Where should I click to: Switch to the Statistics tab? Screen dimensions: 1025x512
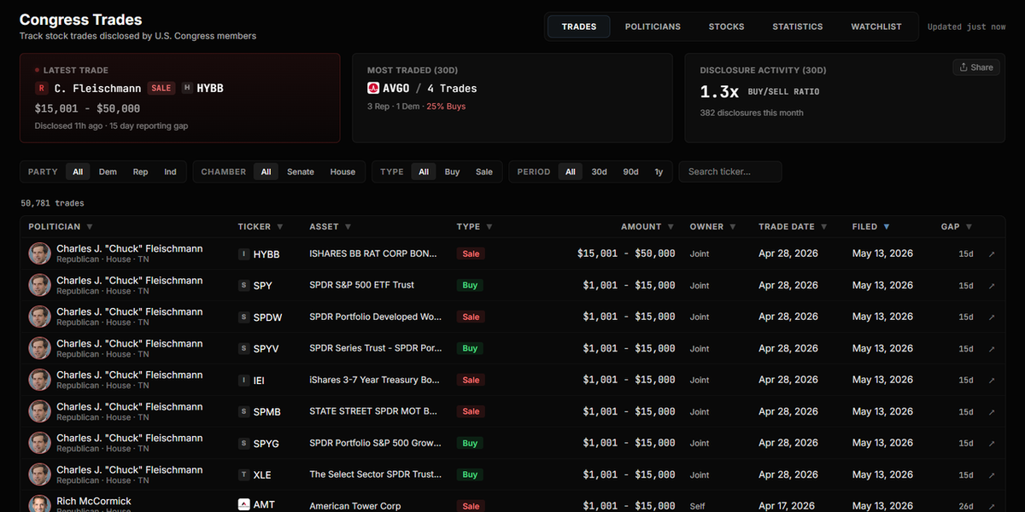pyautogui.click(x=798, y=26)
